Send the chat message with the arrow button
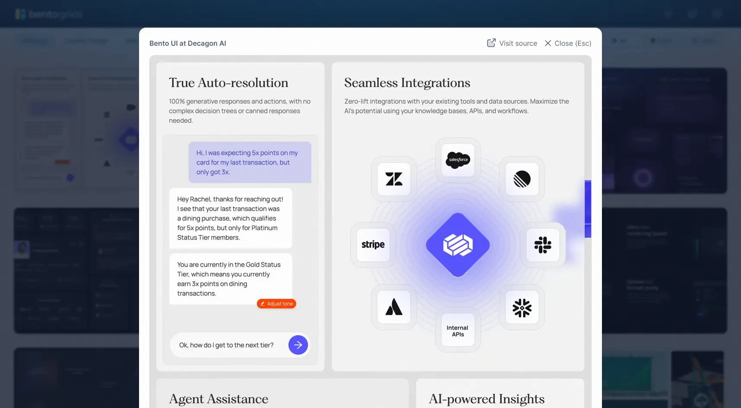The image size is (741, 408). [298, 345]
